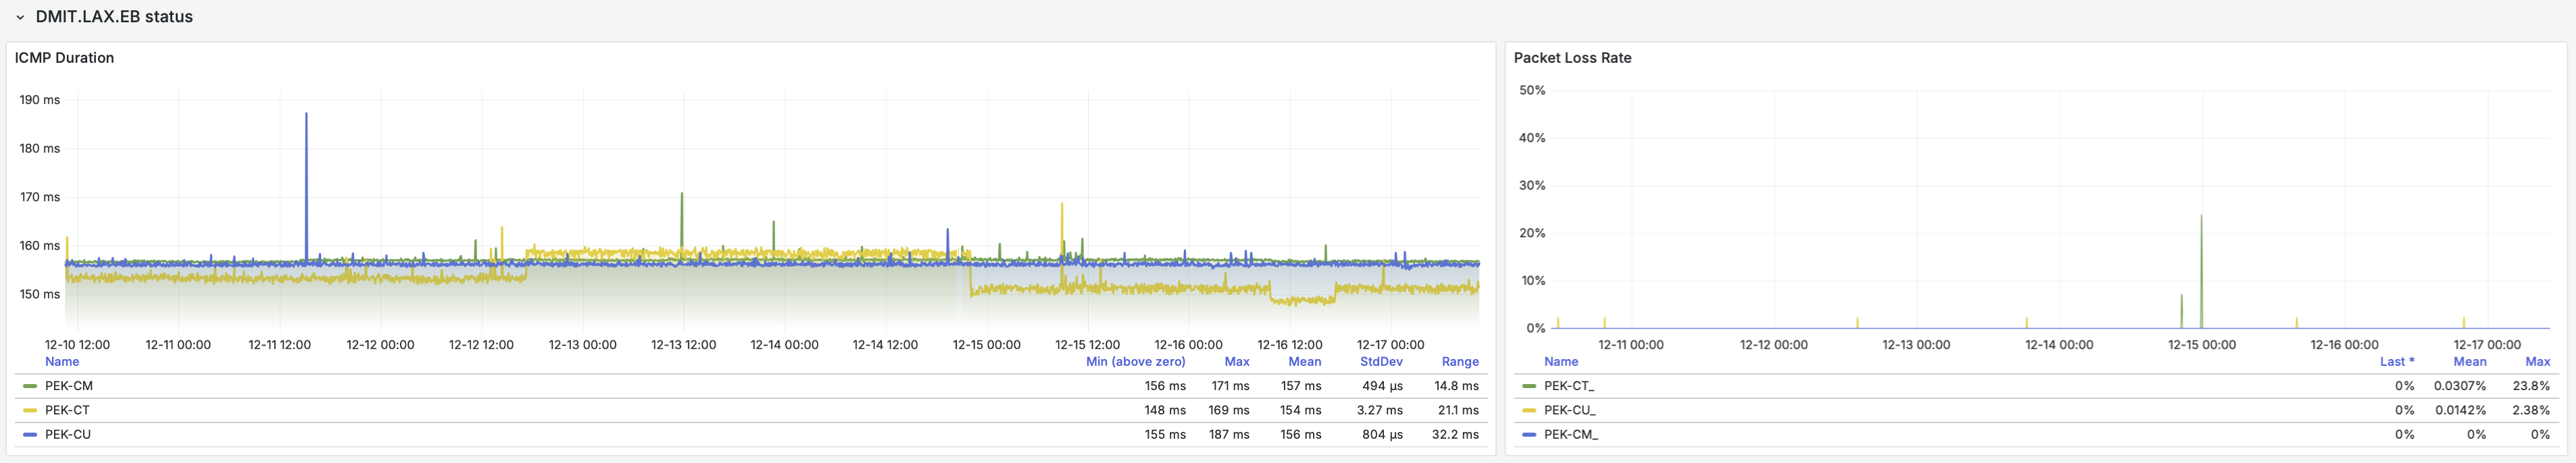Click the green PEK-CM series color swatch
Image resolution: width=2576 pixels, height=463 pixels.
[x=30, y=386]
